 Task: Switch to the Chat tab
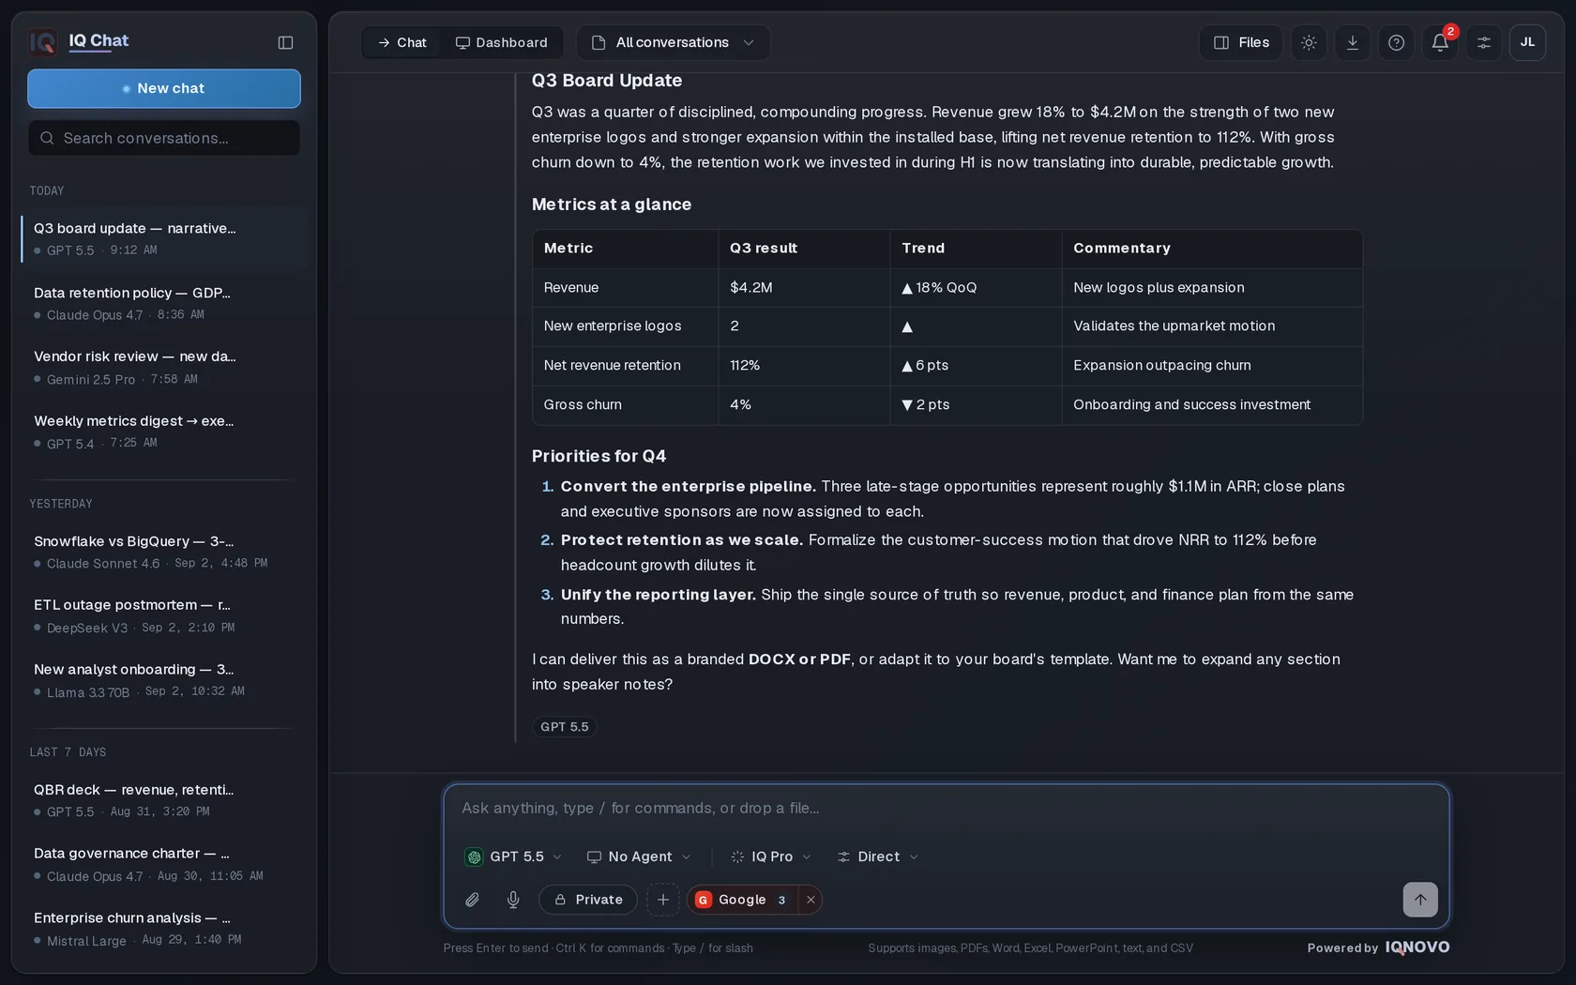click(x=402, y=42)
